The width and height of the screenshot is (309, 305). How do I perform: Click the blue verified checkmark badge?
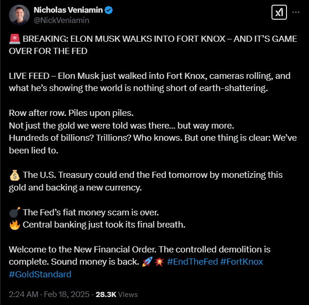point(107,10)
